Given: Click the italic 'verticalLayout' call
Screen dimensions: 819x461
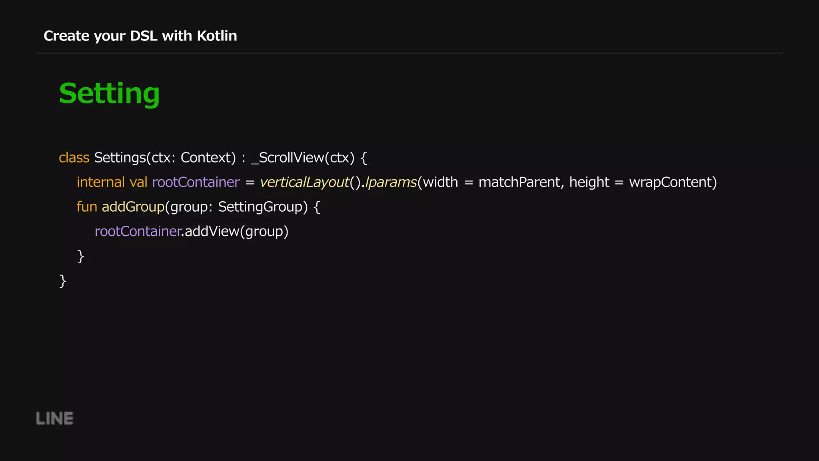Looking at the screenshot, I should point(305,182).
